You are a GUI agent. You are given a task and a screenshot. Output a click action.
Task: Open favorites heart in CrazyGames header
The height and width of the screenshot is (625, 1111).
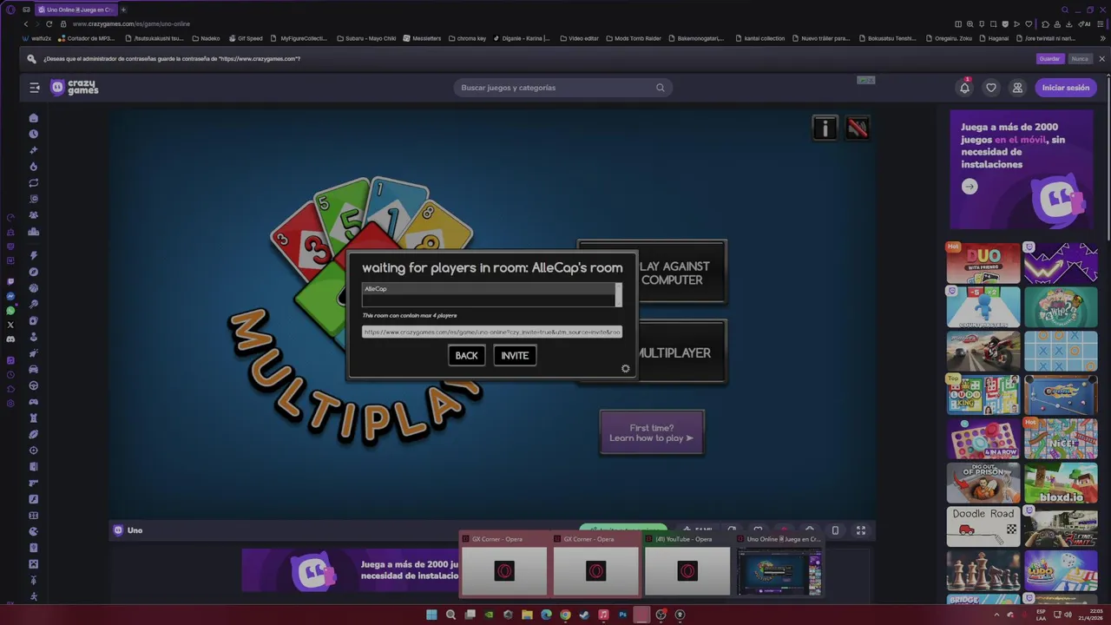991,88
